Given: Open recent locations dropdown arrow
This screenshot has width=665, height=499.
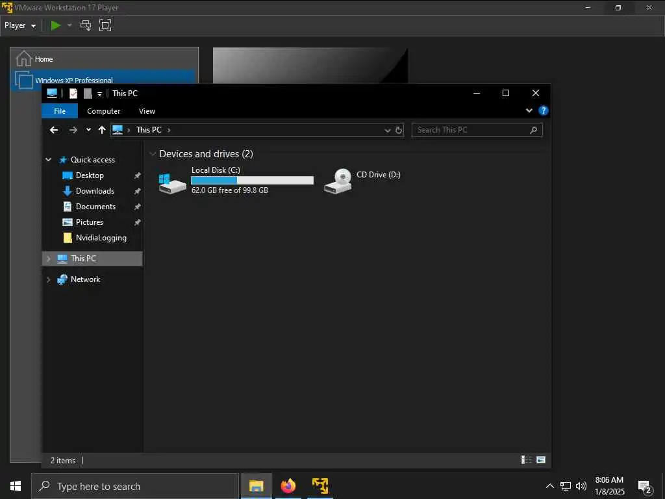Looking at the screenshot, I should pos(88,130).
